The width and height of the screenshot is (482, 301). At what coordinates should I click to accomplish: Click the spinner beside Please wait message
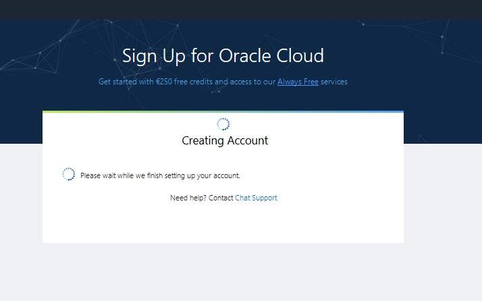(x=68, y=174)
